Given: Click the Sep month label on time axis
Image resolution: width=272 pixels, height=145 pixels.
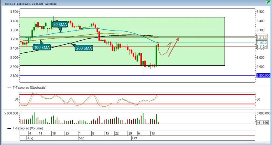Looking at the screenshot, I should [x=82, y=138].
